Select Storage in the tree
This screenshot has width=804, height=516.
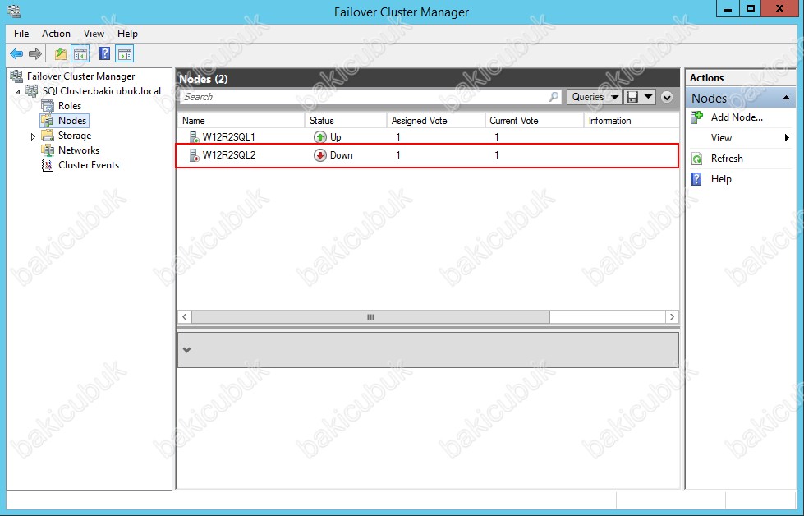[x=75, y=136]
